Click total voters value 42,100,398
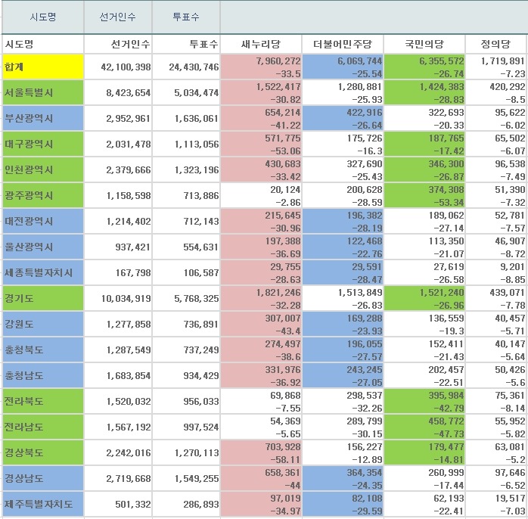 coord(126,67)
